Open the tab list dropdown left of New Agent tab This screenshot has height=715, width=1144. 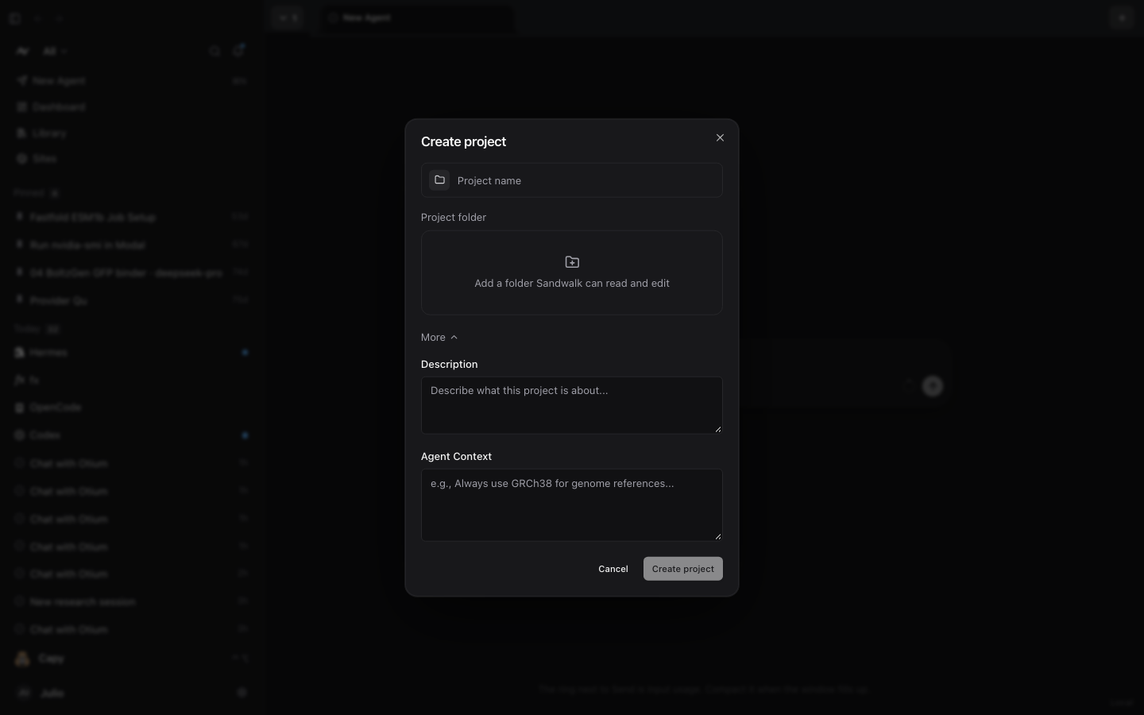[288, 17]
